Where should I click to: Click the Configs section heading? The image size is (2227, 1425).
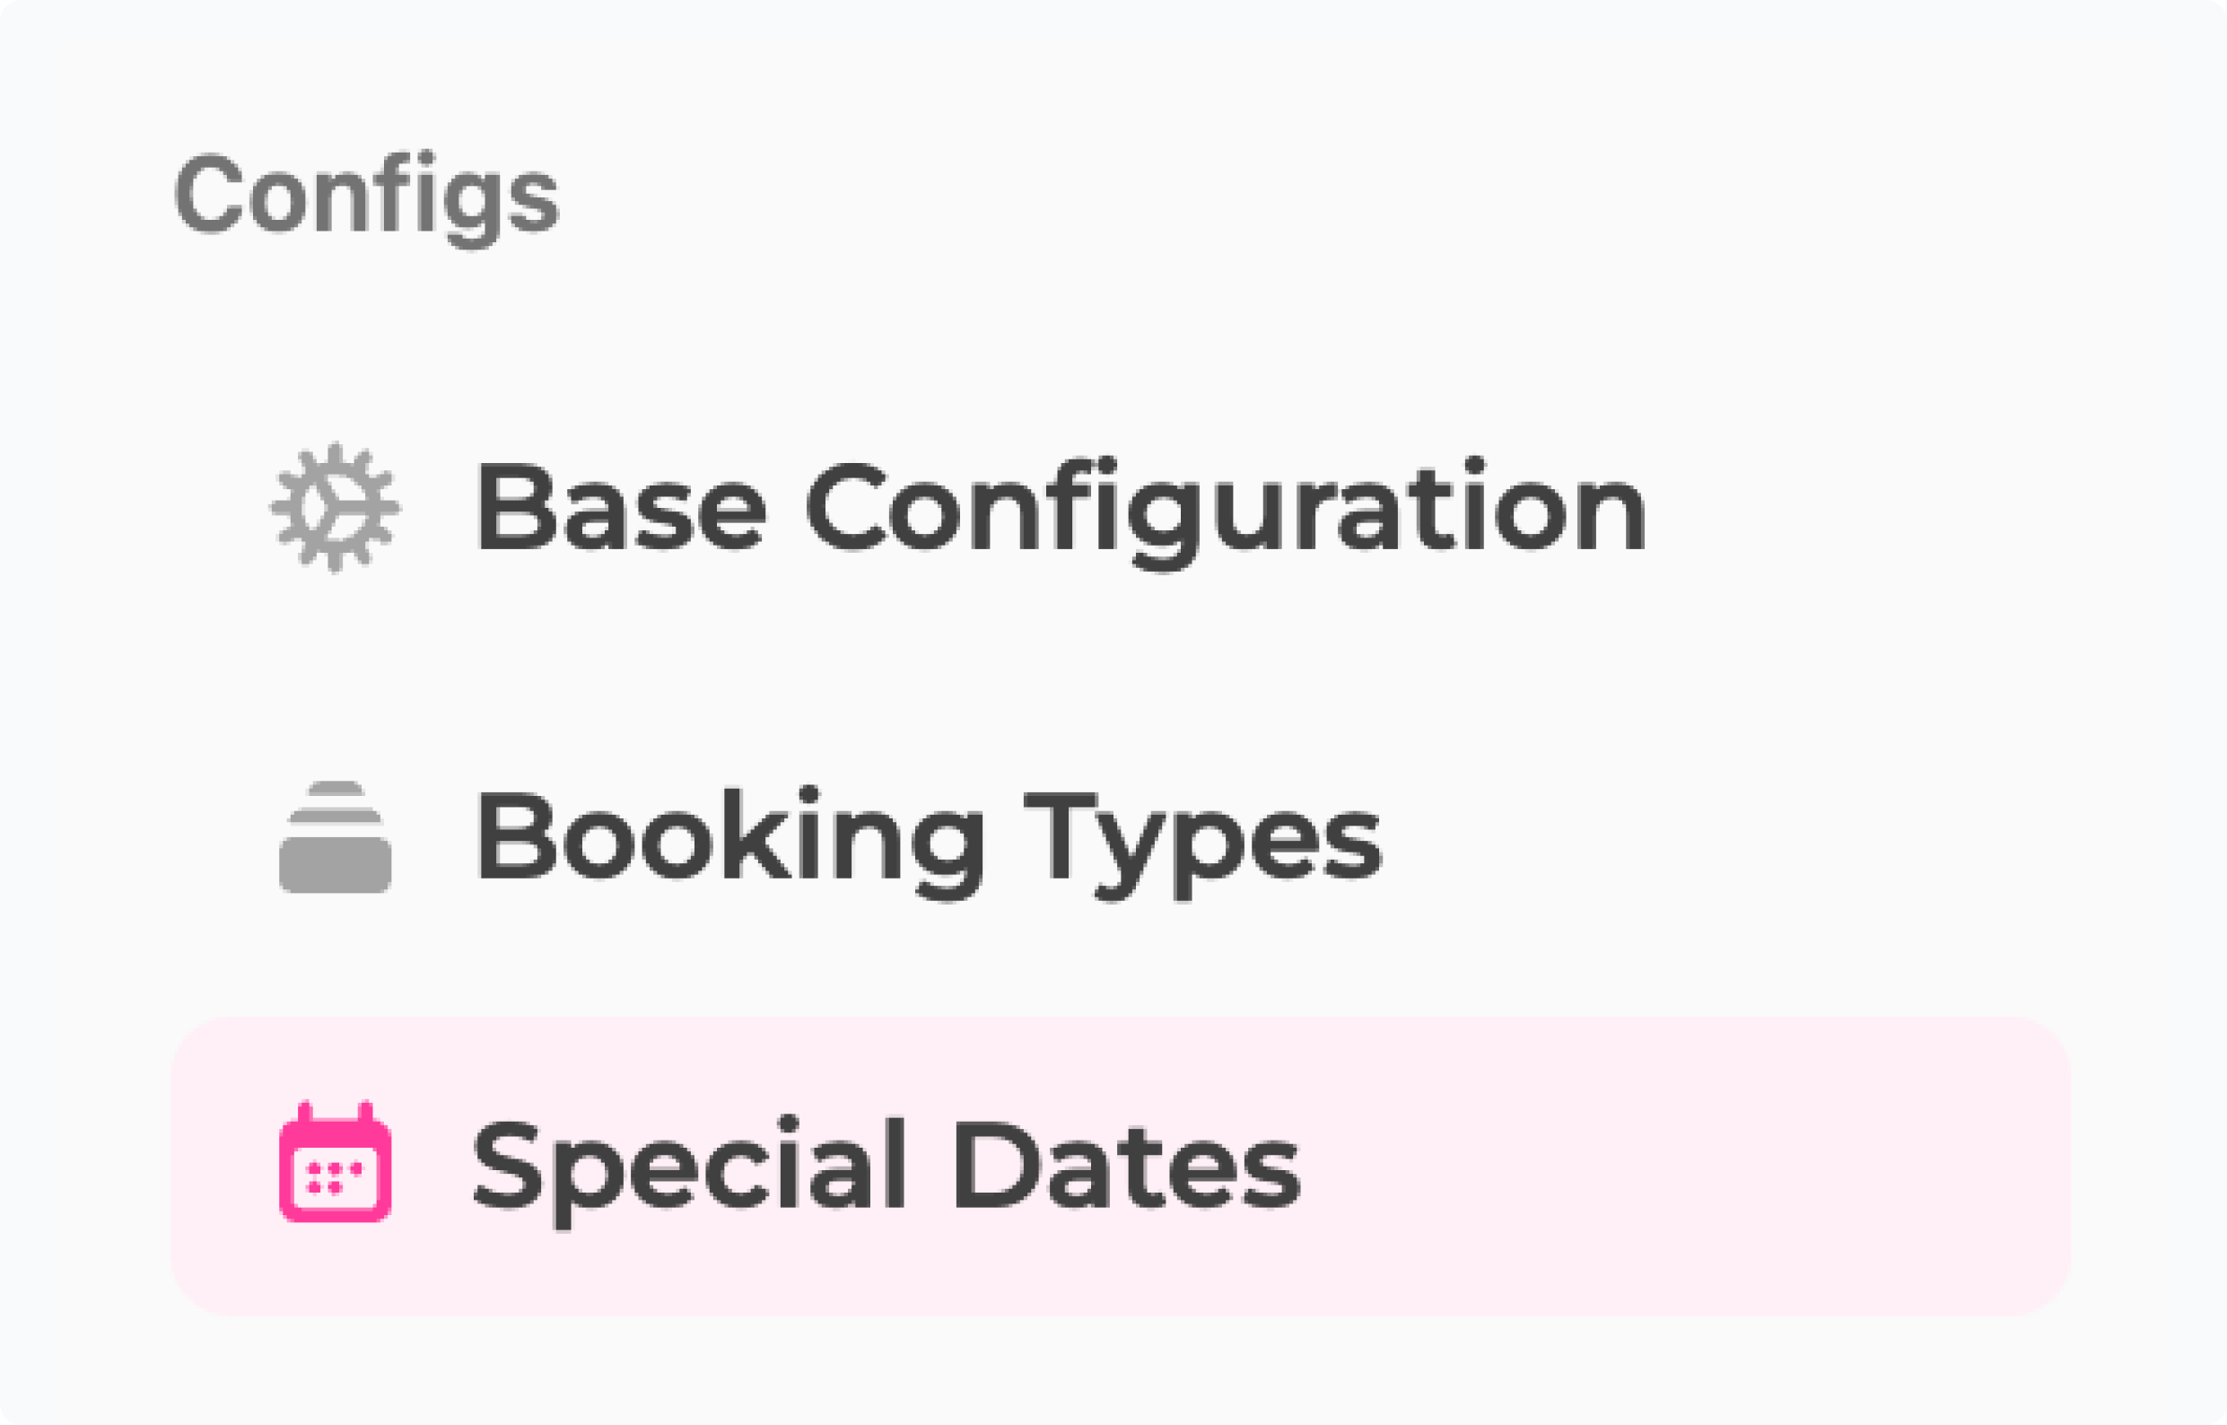tap(366, 196)
